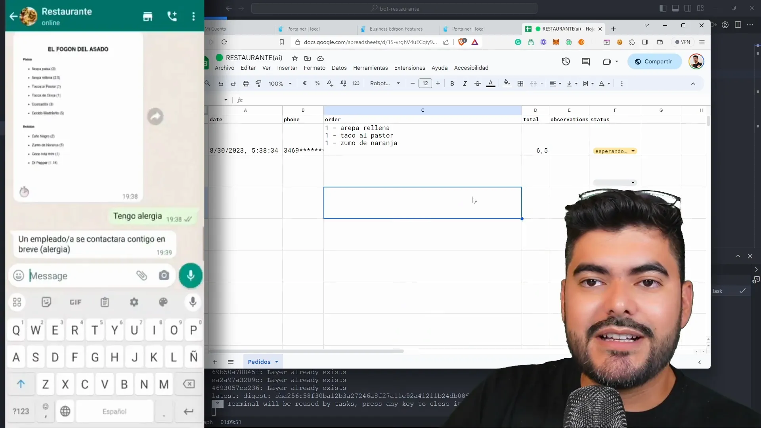Tap the Message input field
The height and width of the screenshot is (428, 761).
(79, 276)
